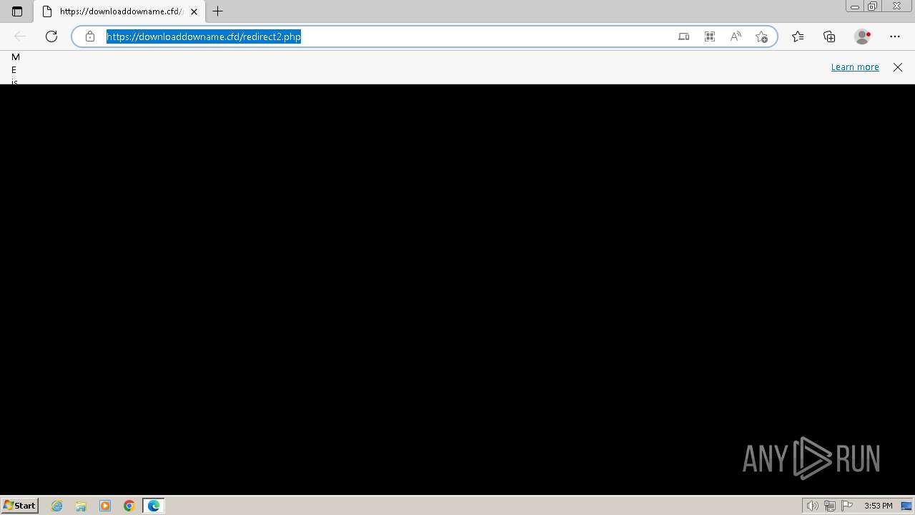
Task: Select Microsoft Edge taskbar button
Action: point(154,506)
